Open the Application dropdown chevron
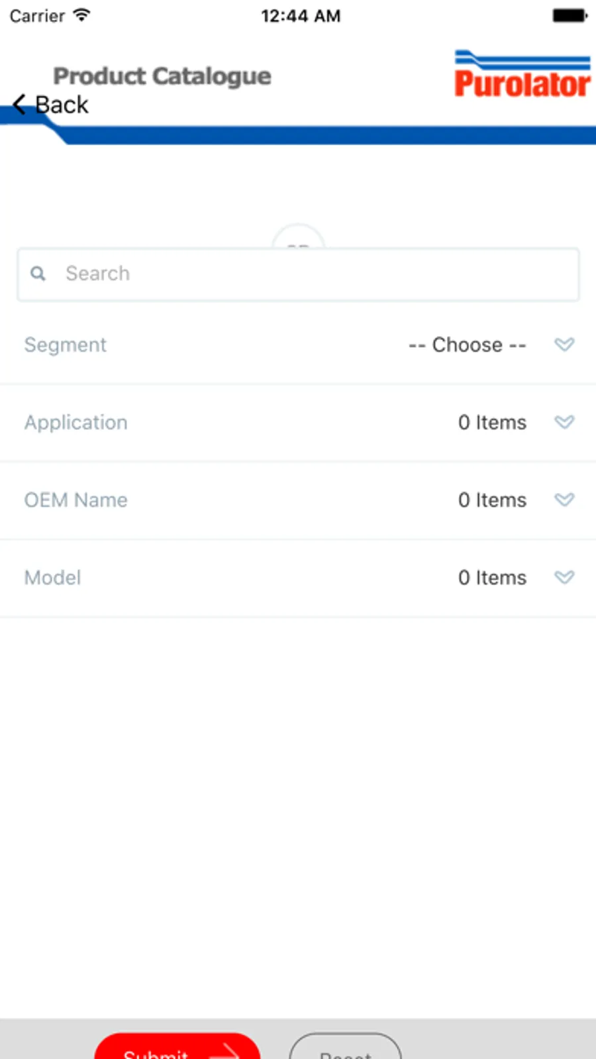596x1059 pixels. pos(564,422)
